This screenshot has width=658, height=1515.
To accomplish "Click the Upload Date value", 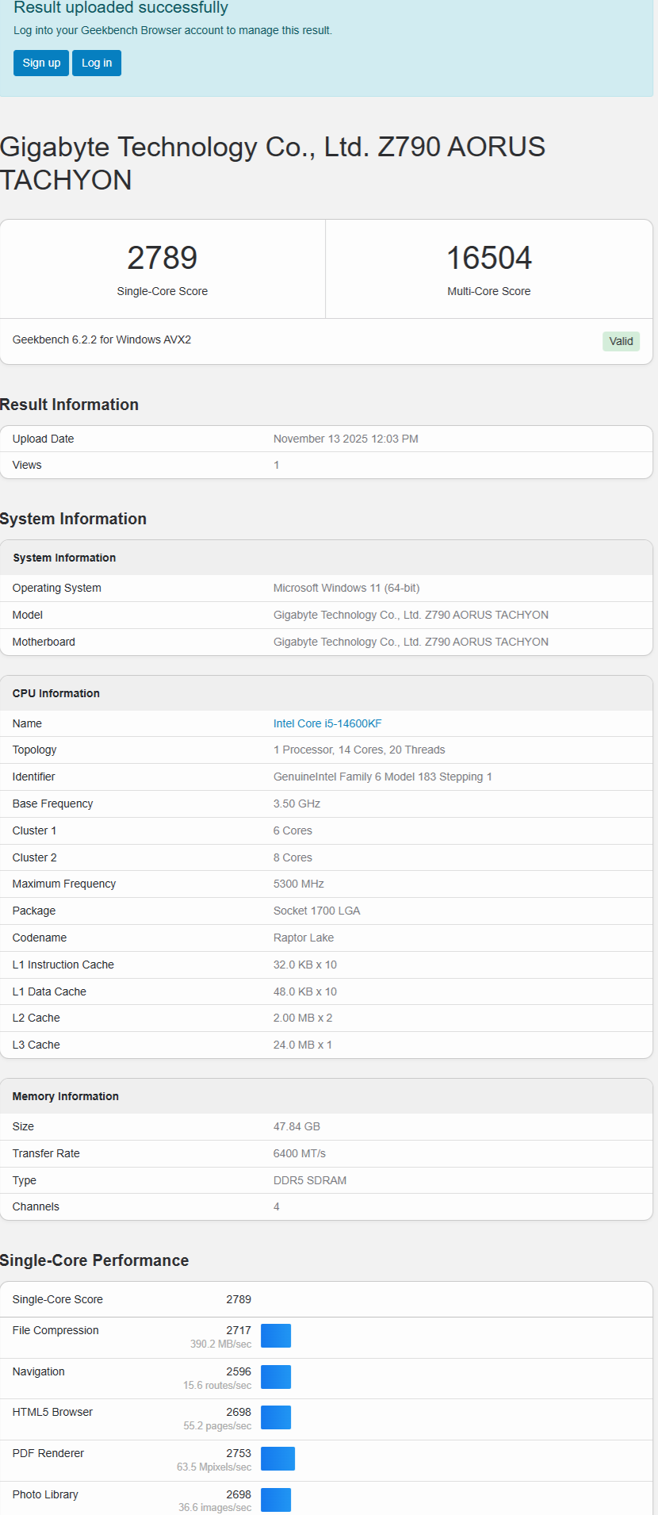I will pos(346,439).
